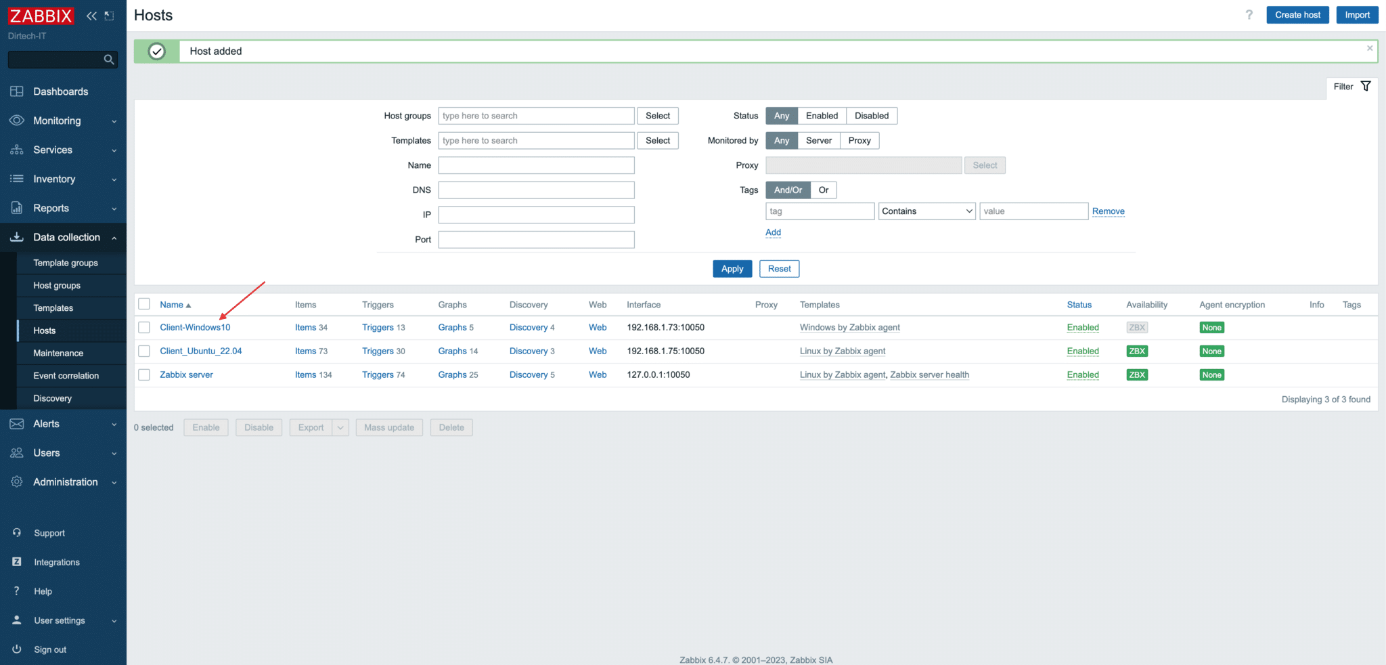The image size is (1386, 665).
Task: Click inside the DNS filter input field
Action: (536, 190)
